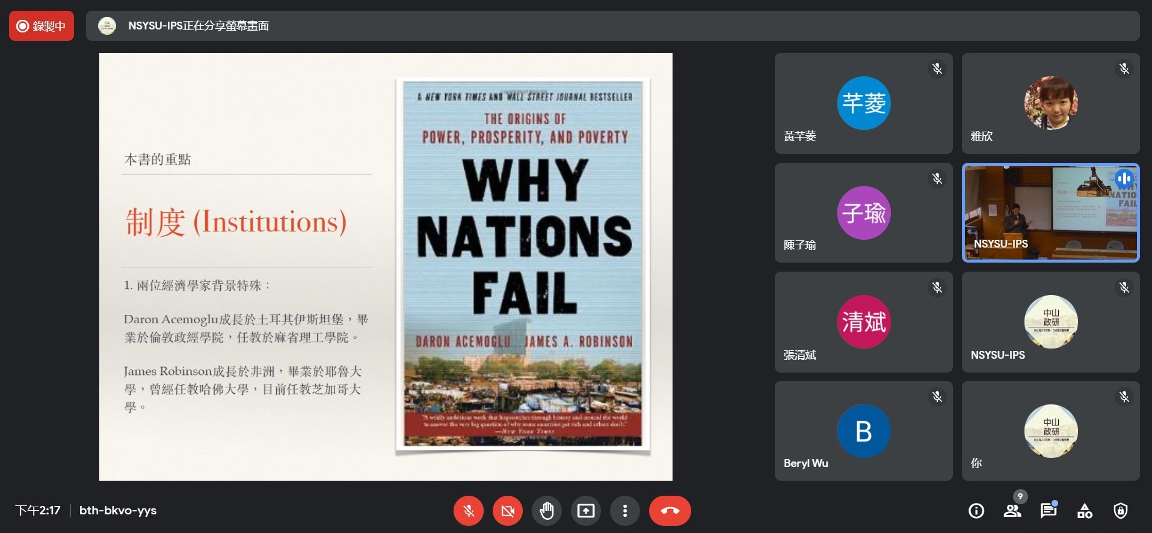
Task: Open the chat messages panel
Action: pos(1048,511)
